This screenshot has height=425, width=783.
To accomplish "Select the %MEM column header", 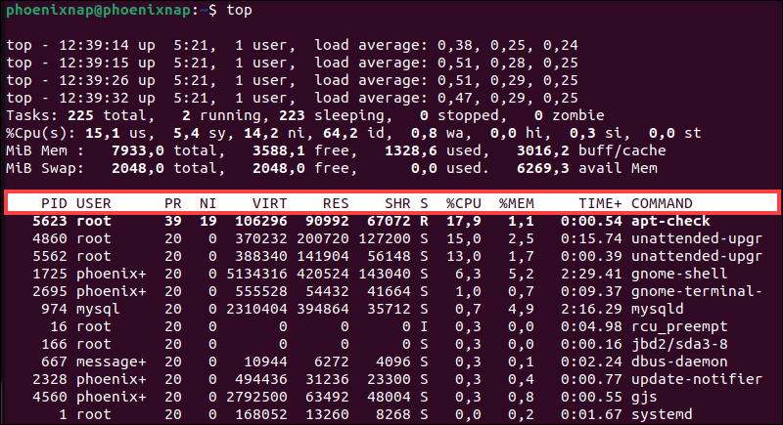I will click(x=517, y=203).
